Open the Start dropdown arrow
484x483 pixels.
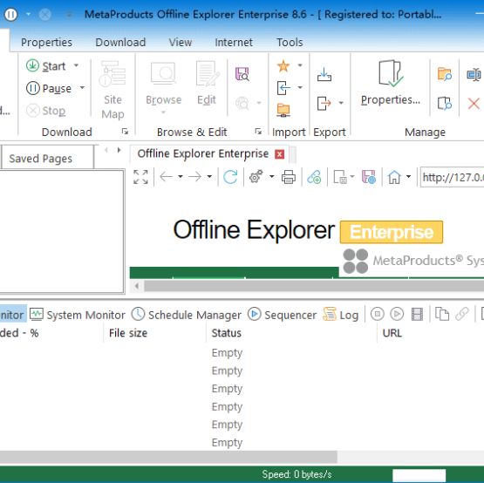pyautogui.click(x=76, y=65)
